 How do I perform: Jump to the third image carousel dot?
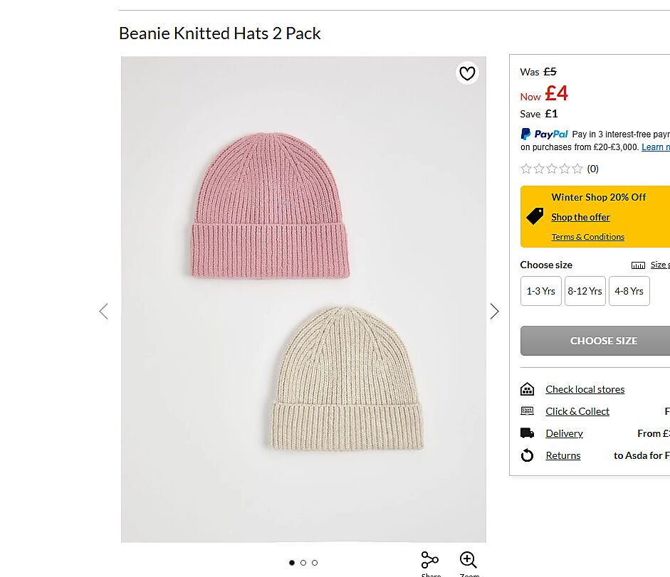(315, 563)
